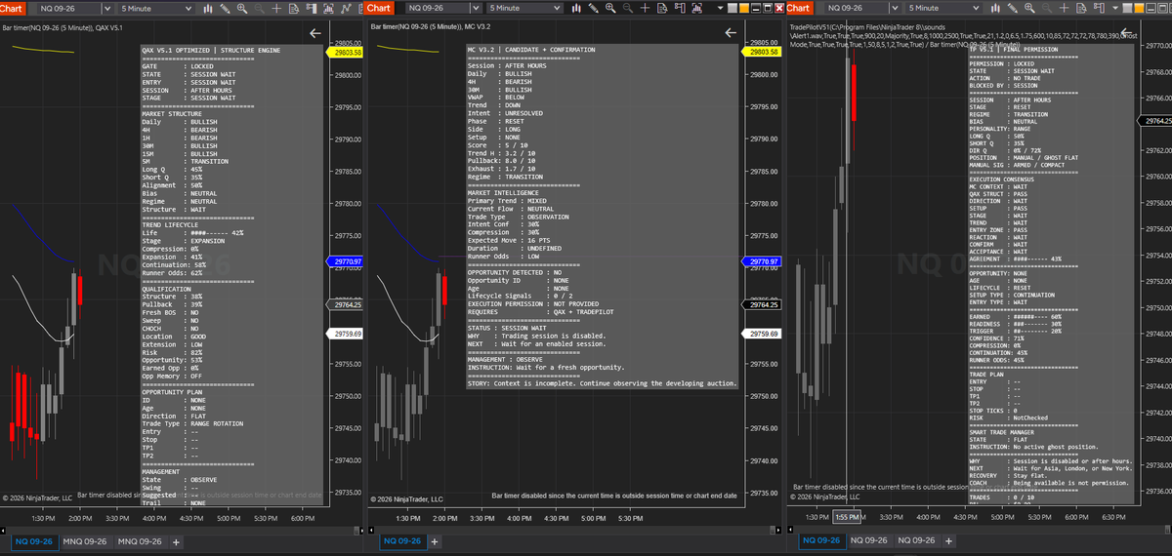Click 29764.25 price marker on right chart axis
Screen dimensions: 1172x556
point(1156,121)
